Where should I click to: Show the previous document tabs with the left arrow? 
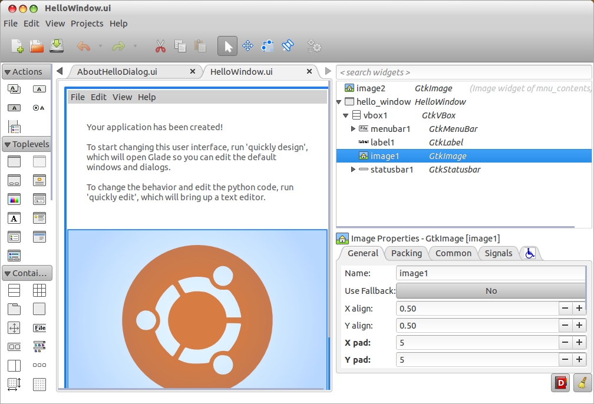pos(60,71)
